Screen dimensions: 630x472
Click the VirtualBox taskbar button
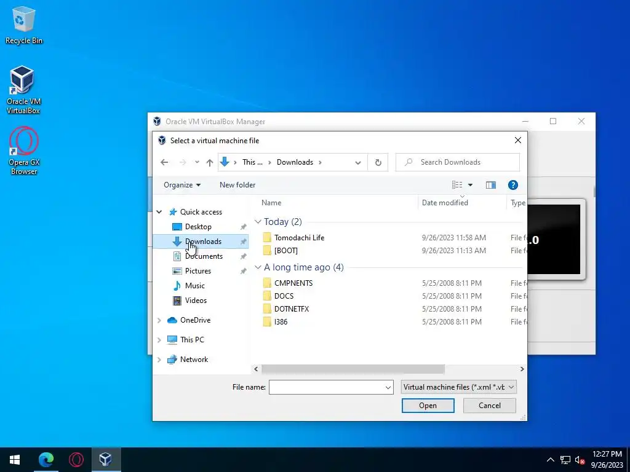tap(106, 460)
